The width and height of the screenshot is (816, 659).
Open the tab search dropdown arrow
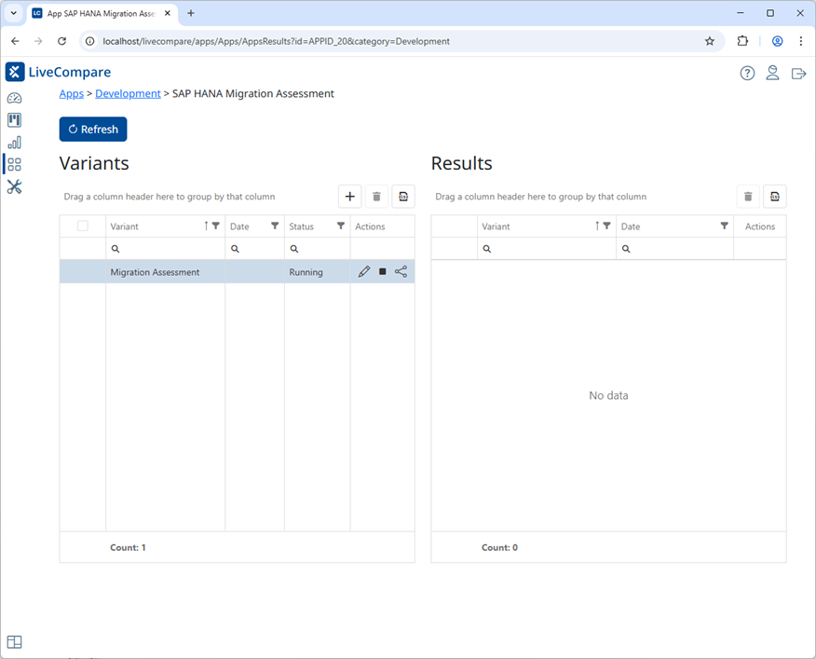pos(14,14)
